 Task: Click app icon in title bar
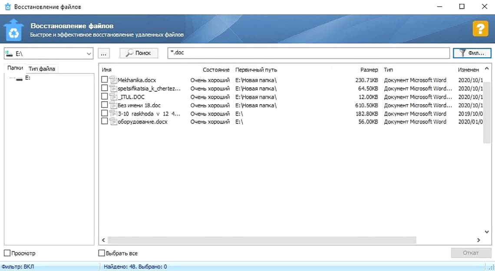click(7, 7)
